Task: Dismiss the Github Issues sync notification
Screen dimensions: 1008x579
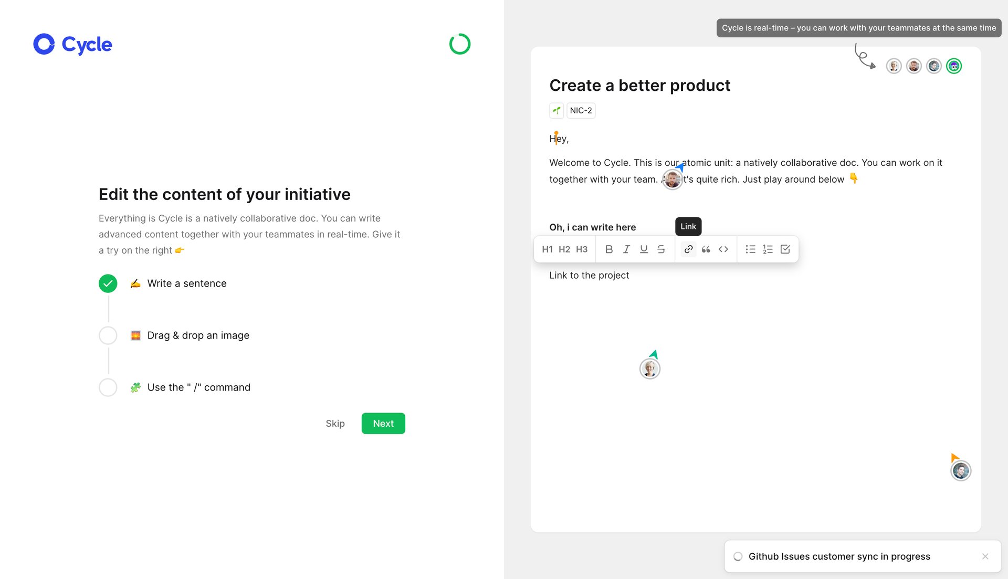Action: point(985,556)
